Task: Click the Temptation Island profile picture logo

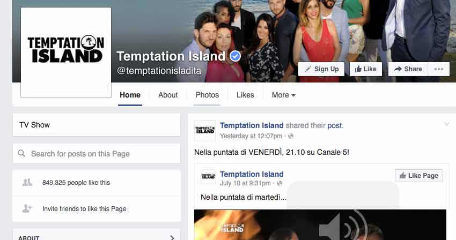Action: pos(66,52)
